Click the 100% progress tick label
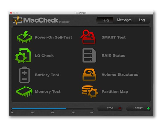This screenshot has width=164, height=130. (91, 113)
